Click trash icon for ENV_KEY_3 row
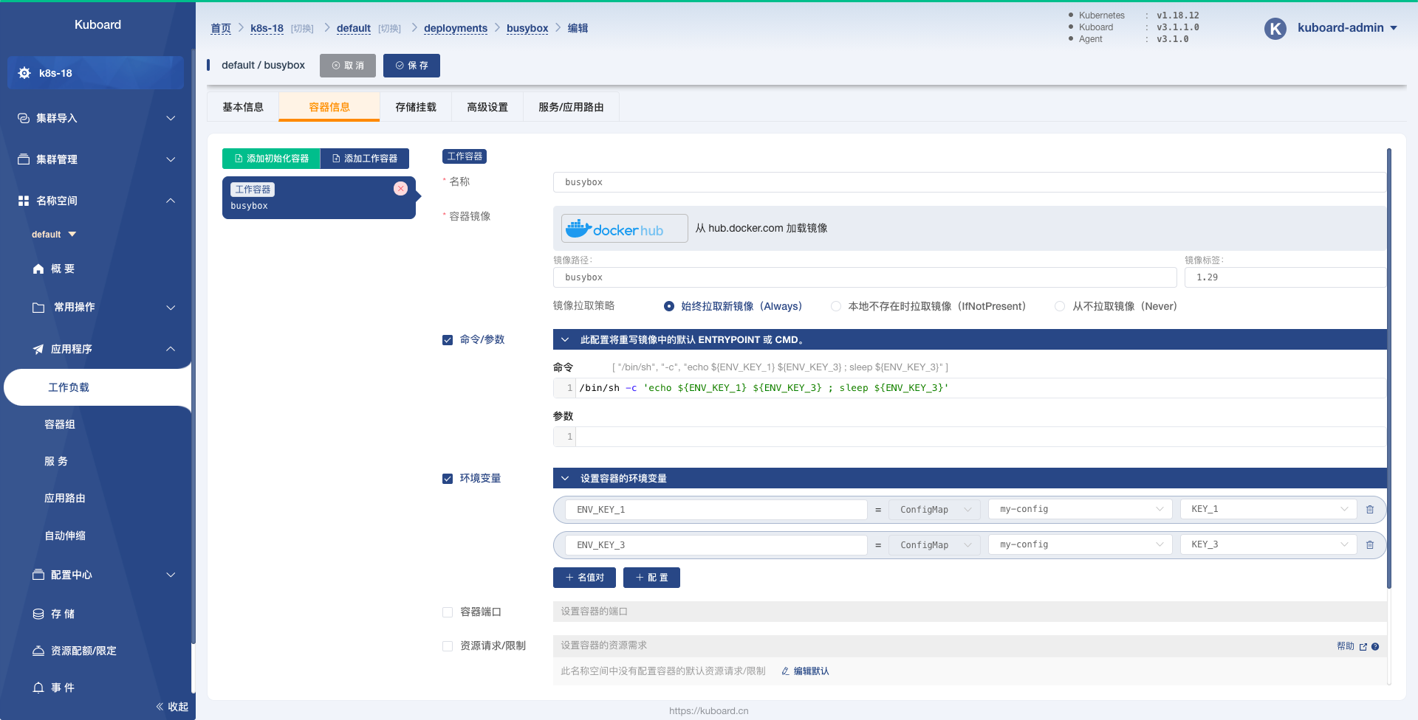 click(1370, 545)
